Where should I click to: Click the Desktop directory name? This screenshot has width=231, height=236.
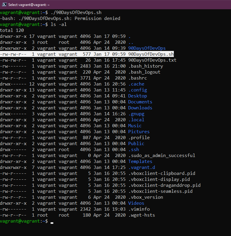[x=138, y=96]
